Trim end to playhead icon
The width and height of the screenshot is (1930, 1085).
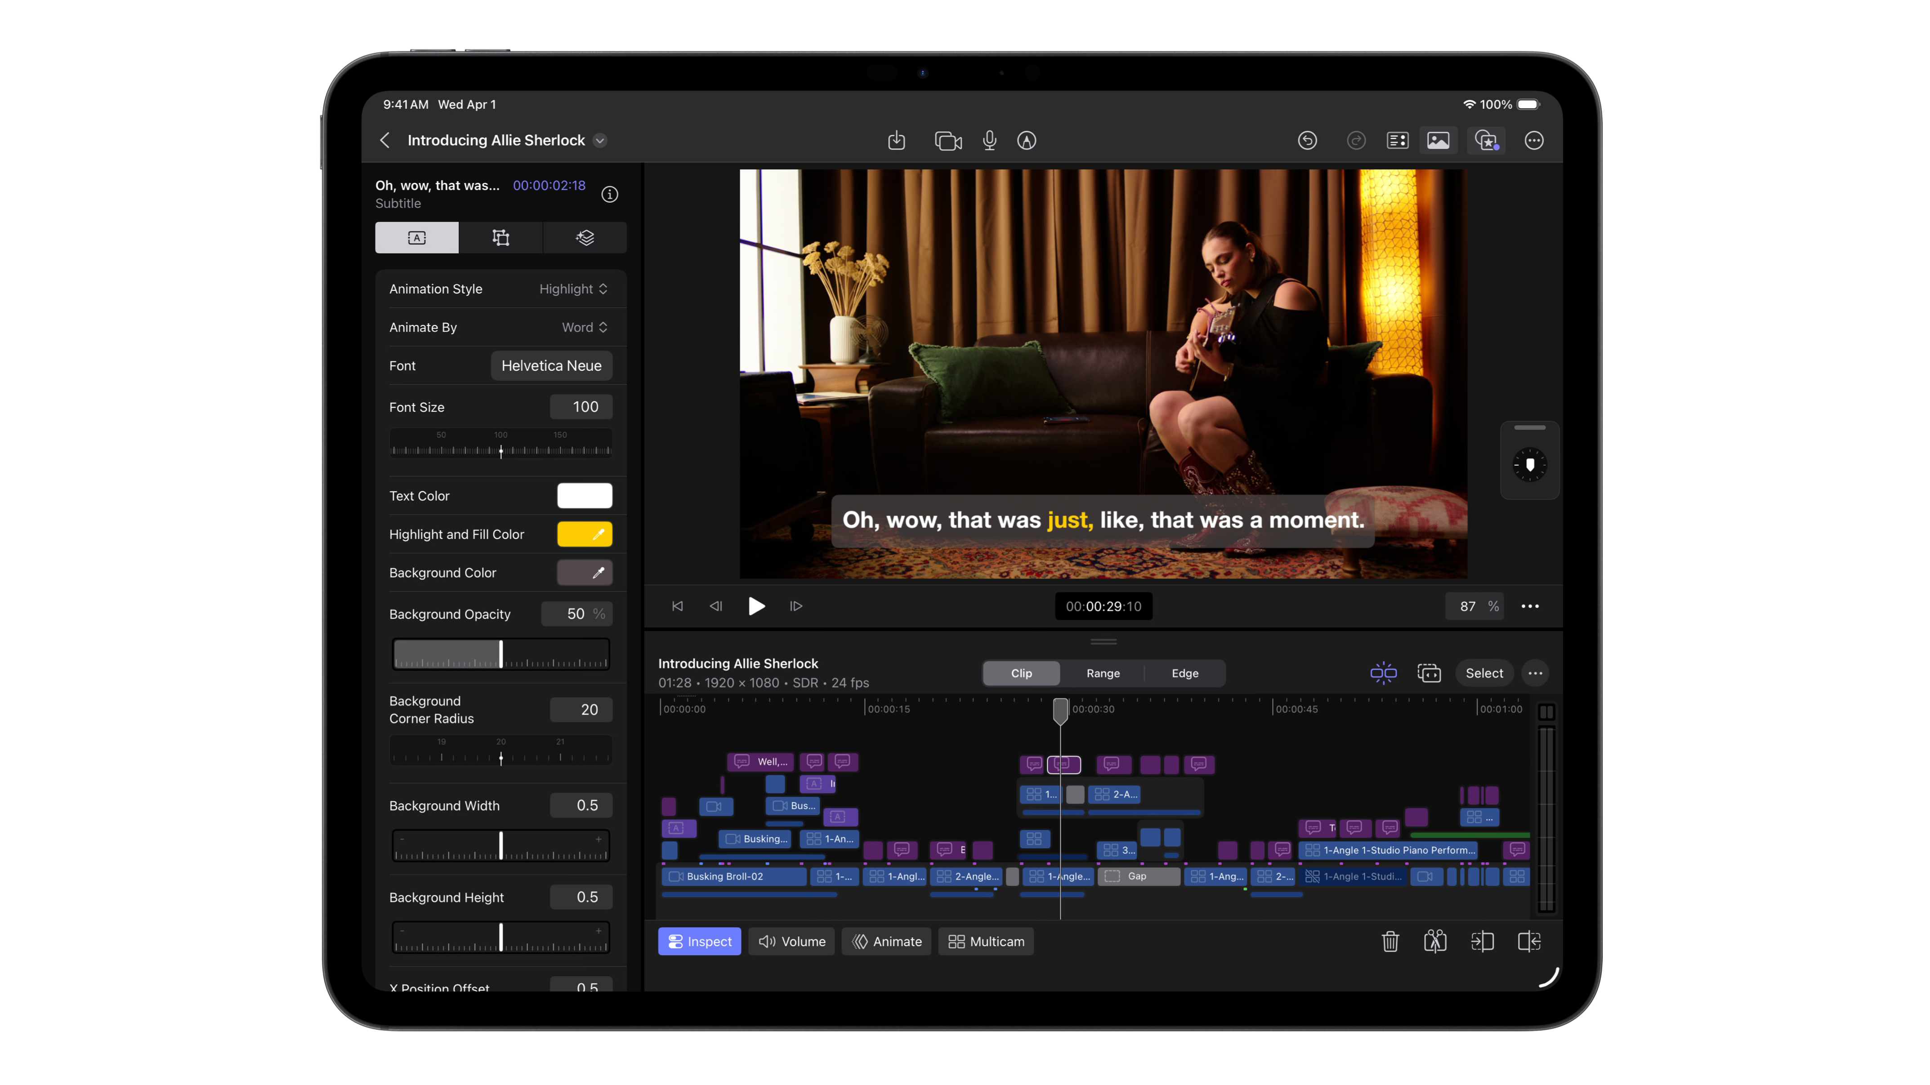(x=1528, y=941)
